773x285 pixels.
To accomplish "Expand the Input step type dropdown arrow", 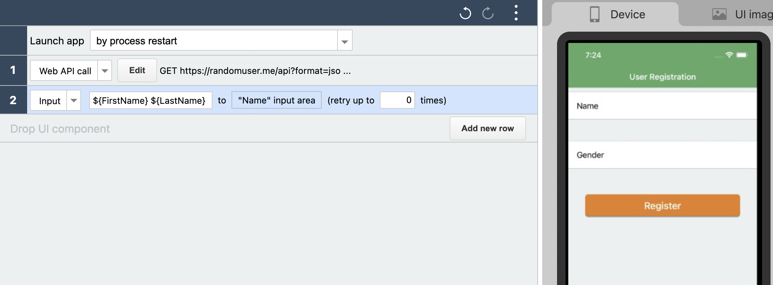I will pos(74,101).
